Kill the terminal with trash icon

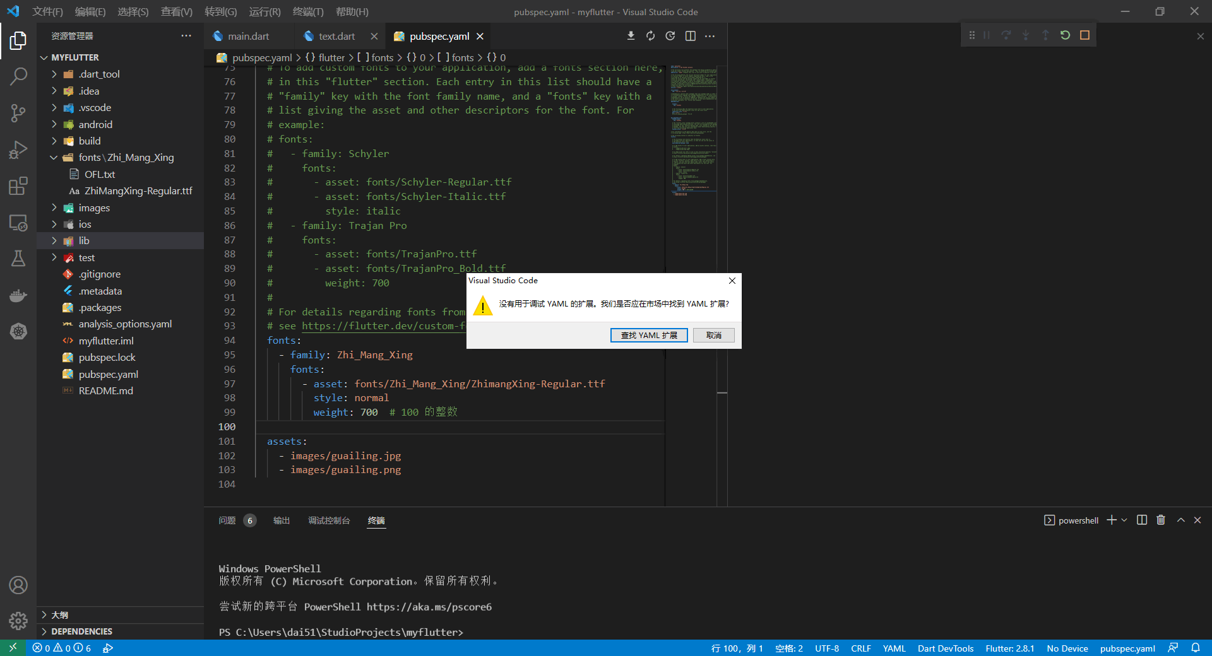1160,520
